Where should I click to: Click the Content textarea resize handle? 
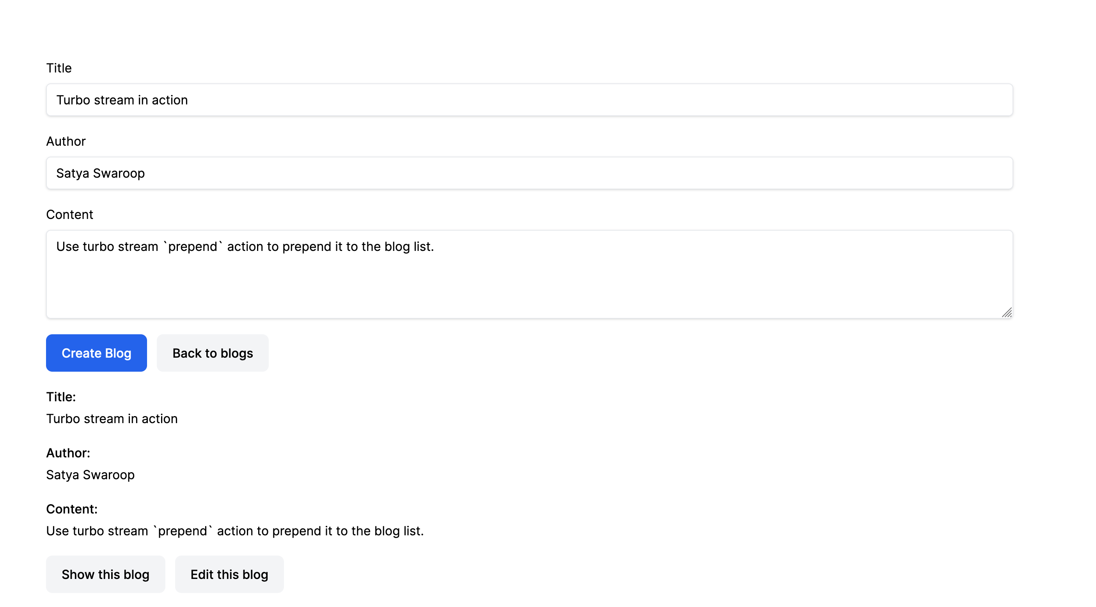pos(1007,313)
